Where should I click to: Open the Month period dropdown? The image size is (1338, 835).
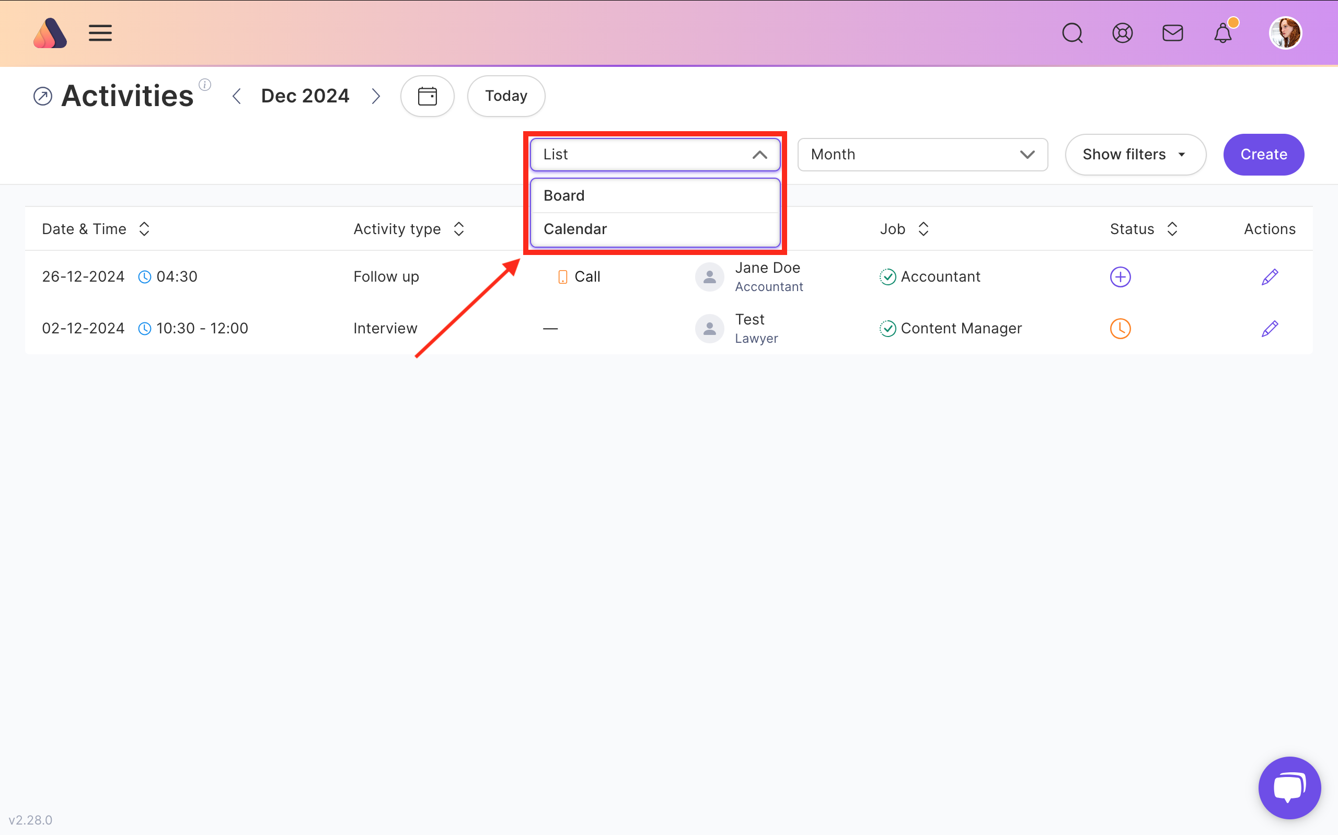pyautogui.click(x=922, y=155)
